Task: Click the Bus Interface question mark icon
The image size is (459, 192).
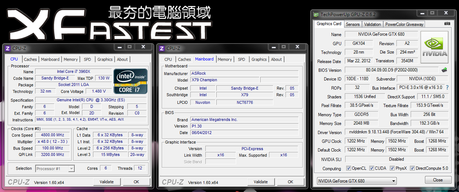Action: click(x=447, y=87)
